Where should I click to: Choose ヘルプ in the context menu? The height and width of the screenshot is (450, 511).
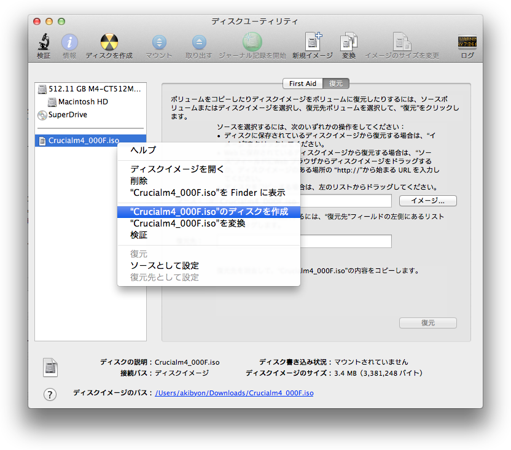point(209,150)
